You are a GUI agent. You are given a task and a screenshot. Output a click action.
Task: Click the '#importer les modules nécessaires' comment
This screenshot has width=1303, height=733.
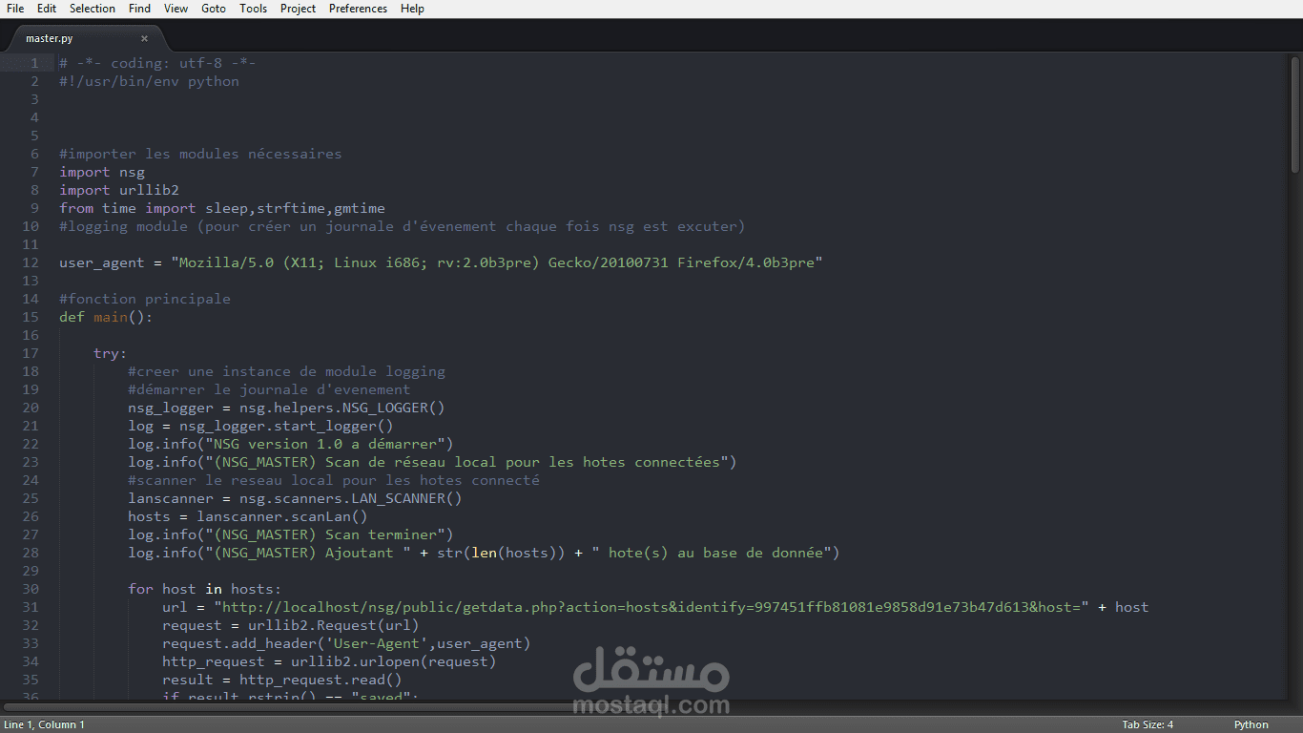(200, 154)
